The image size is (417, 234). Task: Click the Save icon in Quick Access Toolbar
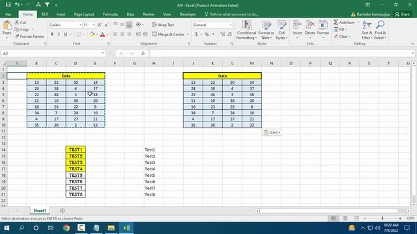[8, 5]
